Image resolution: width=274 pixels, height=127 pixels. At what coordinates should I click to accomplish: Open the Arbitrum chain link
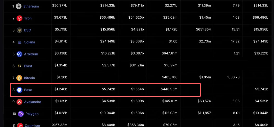[31, 54]
